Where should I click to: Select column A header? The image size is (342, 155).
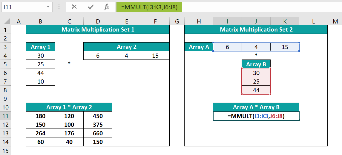click(19, 21)
